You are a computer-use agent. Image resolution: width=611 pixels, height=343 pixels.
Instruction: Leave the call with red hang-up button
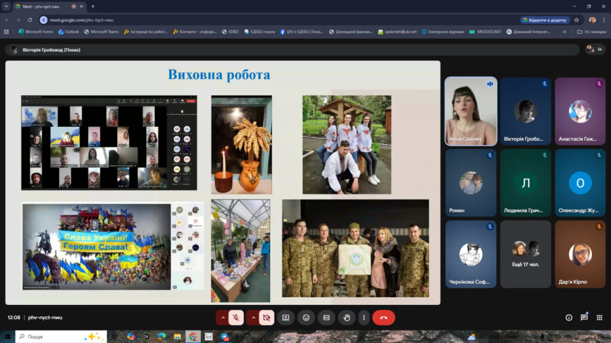pyautogui.click(x=384, y=317)
